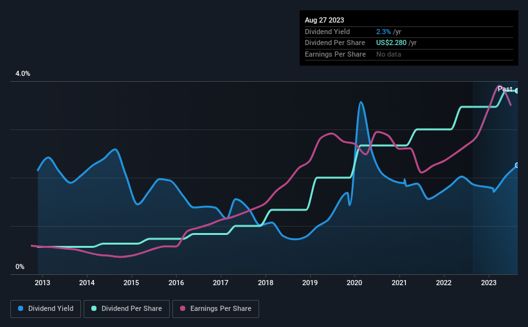Image resolution: width=528 pixels, height=327 pixels.
Task: Click the blue Dividend Yield endpoint marker
Action: coord(517,165)
